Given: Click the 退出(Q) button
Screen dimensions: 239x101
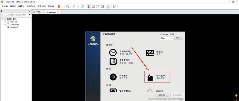Looking at the screenshot, I should [162, 95].
